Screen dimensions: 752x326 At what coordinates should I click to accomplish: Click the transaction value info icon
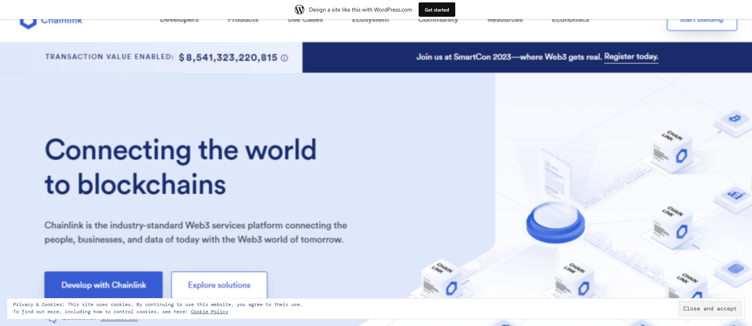(x=284, y=58)
